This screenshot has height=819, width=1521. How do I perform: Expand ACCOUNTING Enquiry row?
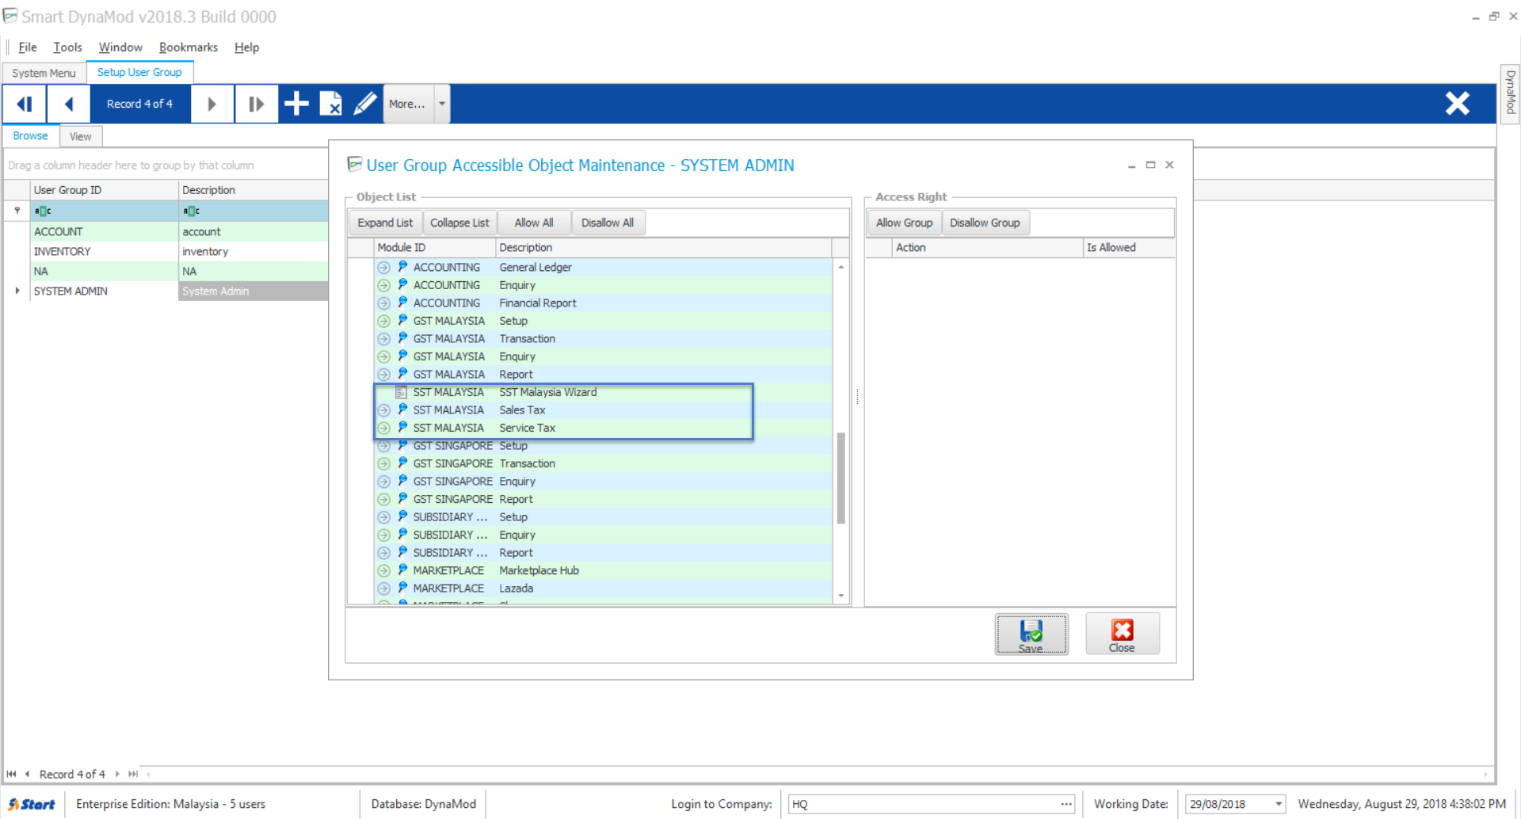[384, 285]
